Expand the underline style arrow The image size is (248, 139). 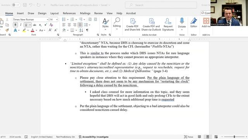point(30,25)
